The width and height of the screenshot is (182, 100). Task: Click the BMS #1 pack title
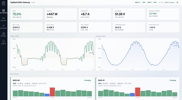[x=102, y=80]
